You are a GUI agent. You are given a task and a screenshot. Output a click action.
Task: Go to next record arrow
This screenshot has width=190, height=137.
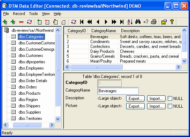pos(106,22)
